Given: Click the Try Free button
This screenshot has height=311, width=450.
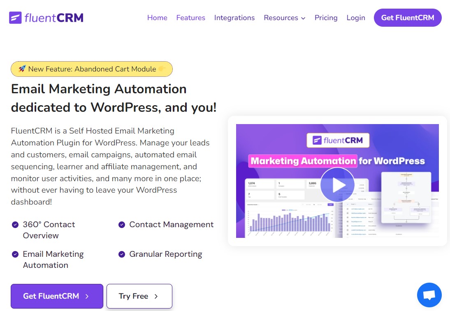Looking at the screenshot, I should click(139, 296).
